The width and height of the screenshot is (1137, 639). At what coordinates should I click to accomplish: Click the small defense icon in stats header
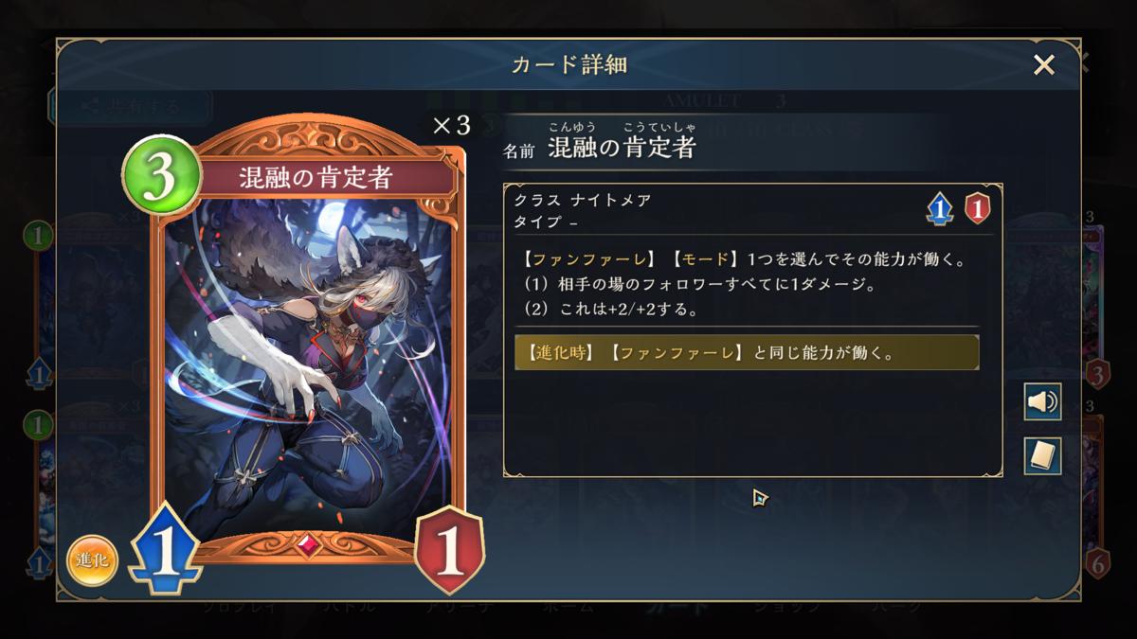pos(977,208)
